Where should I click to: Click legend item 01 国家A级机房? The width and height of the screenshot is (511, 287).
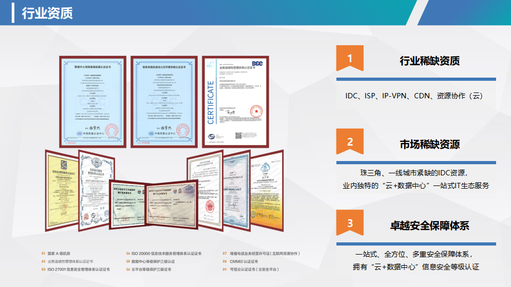[59, 254]
